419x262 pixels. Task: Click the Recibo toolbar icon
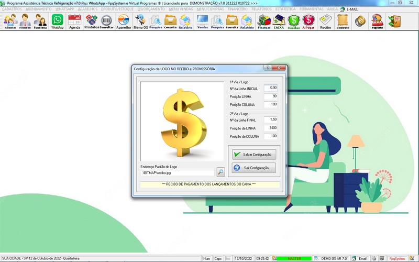click(326, 21)
